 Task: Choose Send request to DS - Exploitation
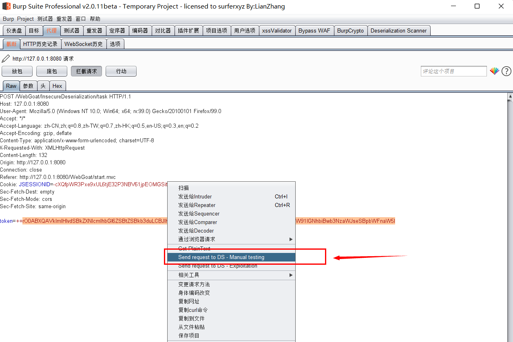[x=231, y=266]
